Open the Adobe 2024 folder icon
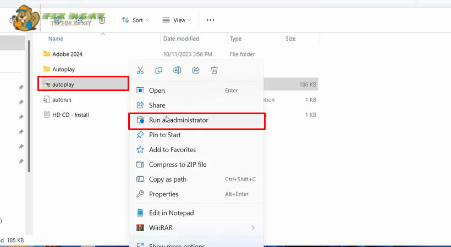The image size is (451, 247). pyautogui.click(x=47, y=54)
